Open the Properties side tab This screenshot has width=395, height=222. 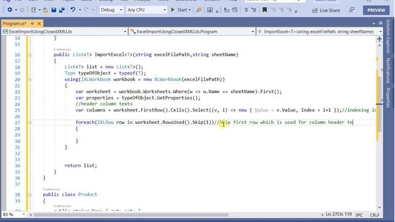(388, 97)
